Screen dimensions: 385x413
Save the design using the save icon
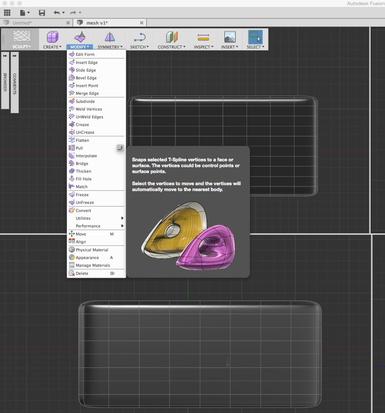tap(42, 12)
